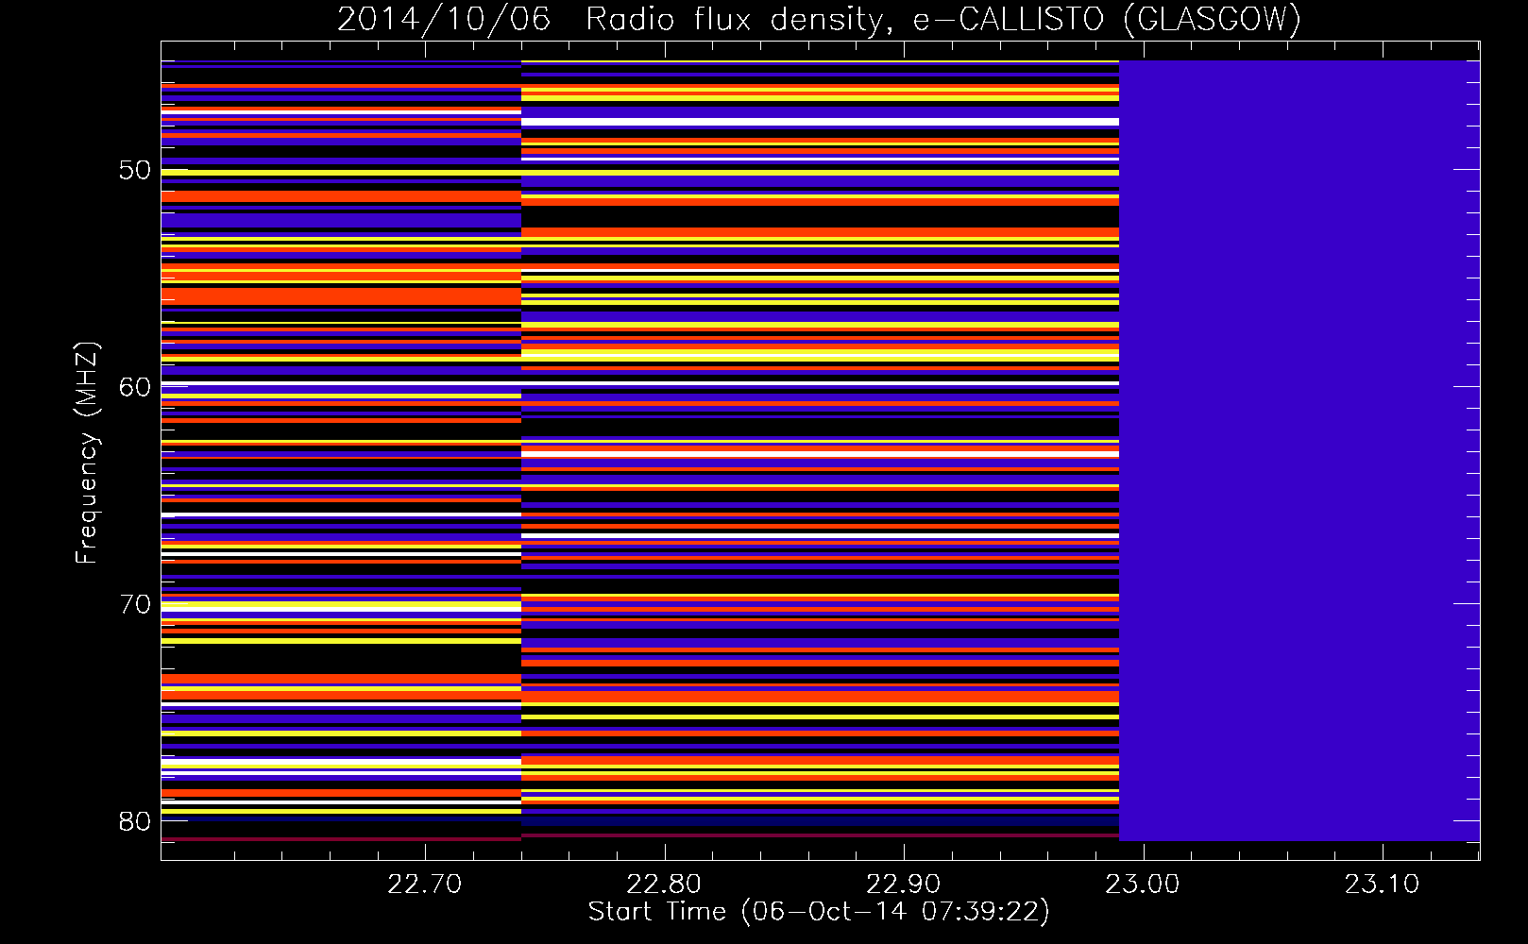The width and height of the screenshot is (1528, 944).
Task: Click the frequency axis label '60'
Action: (135, 387)
